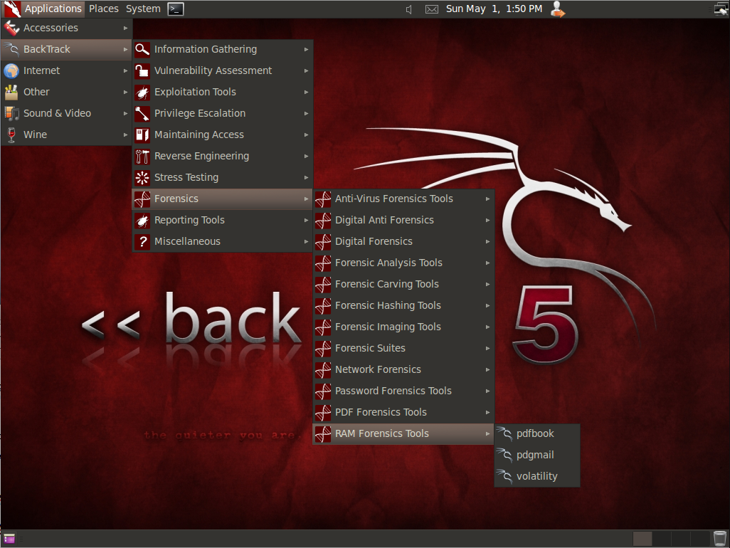Click the Privilege Escalation knife icon
Viewport: 730px width, 548px height.
point(142,113)
